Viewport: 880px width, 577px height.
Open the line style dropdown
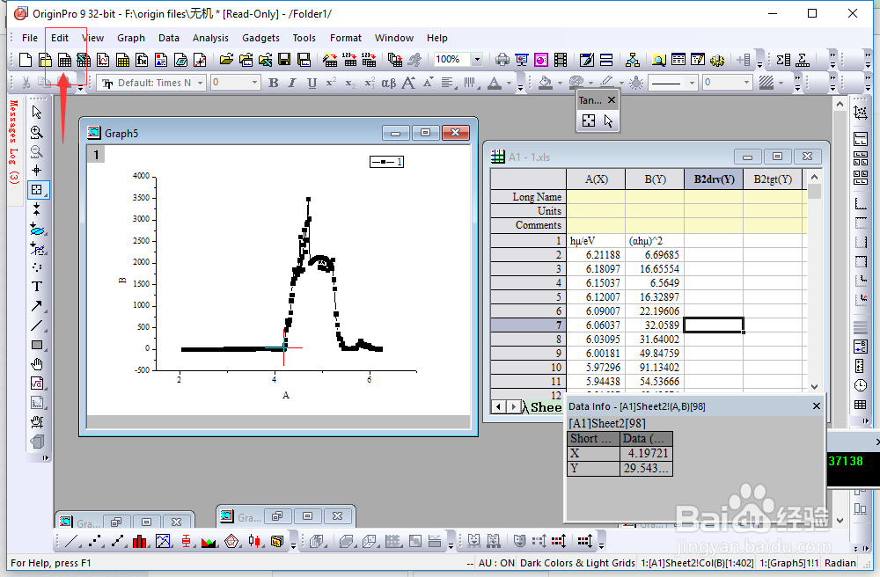692,83
